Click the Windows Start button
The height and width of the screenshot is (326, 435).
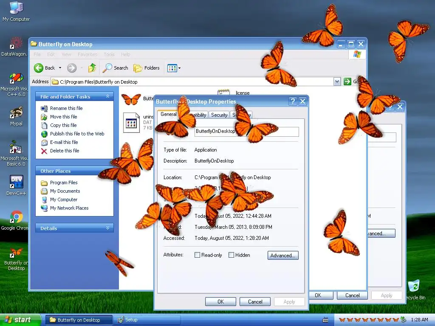[20, 320]
